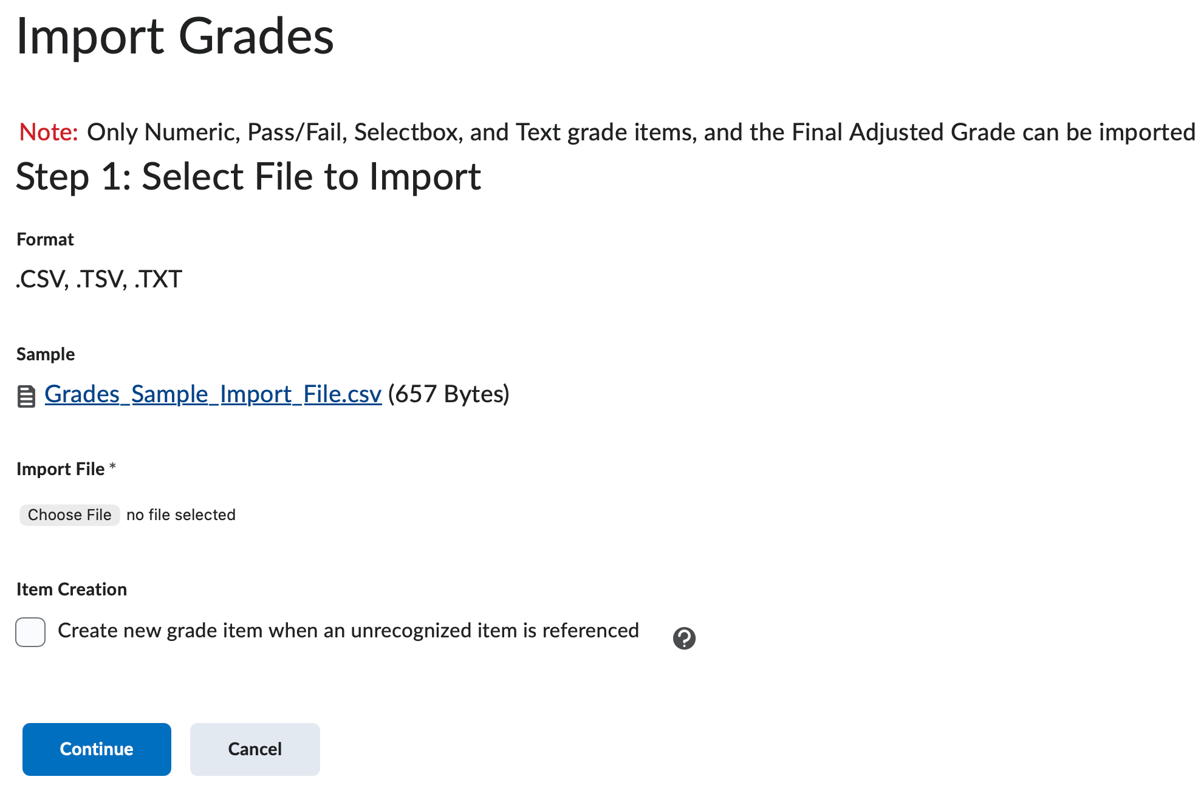The image size is (1204, 785).
Task: Download Grades_Sample_Import_File.csv
Action: coord(212,394)
